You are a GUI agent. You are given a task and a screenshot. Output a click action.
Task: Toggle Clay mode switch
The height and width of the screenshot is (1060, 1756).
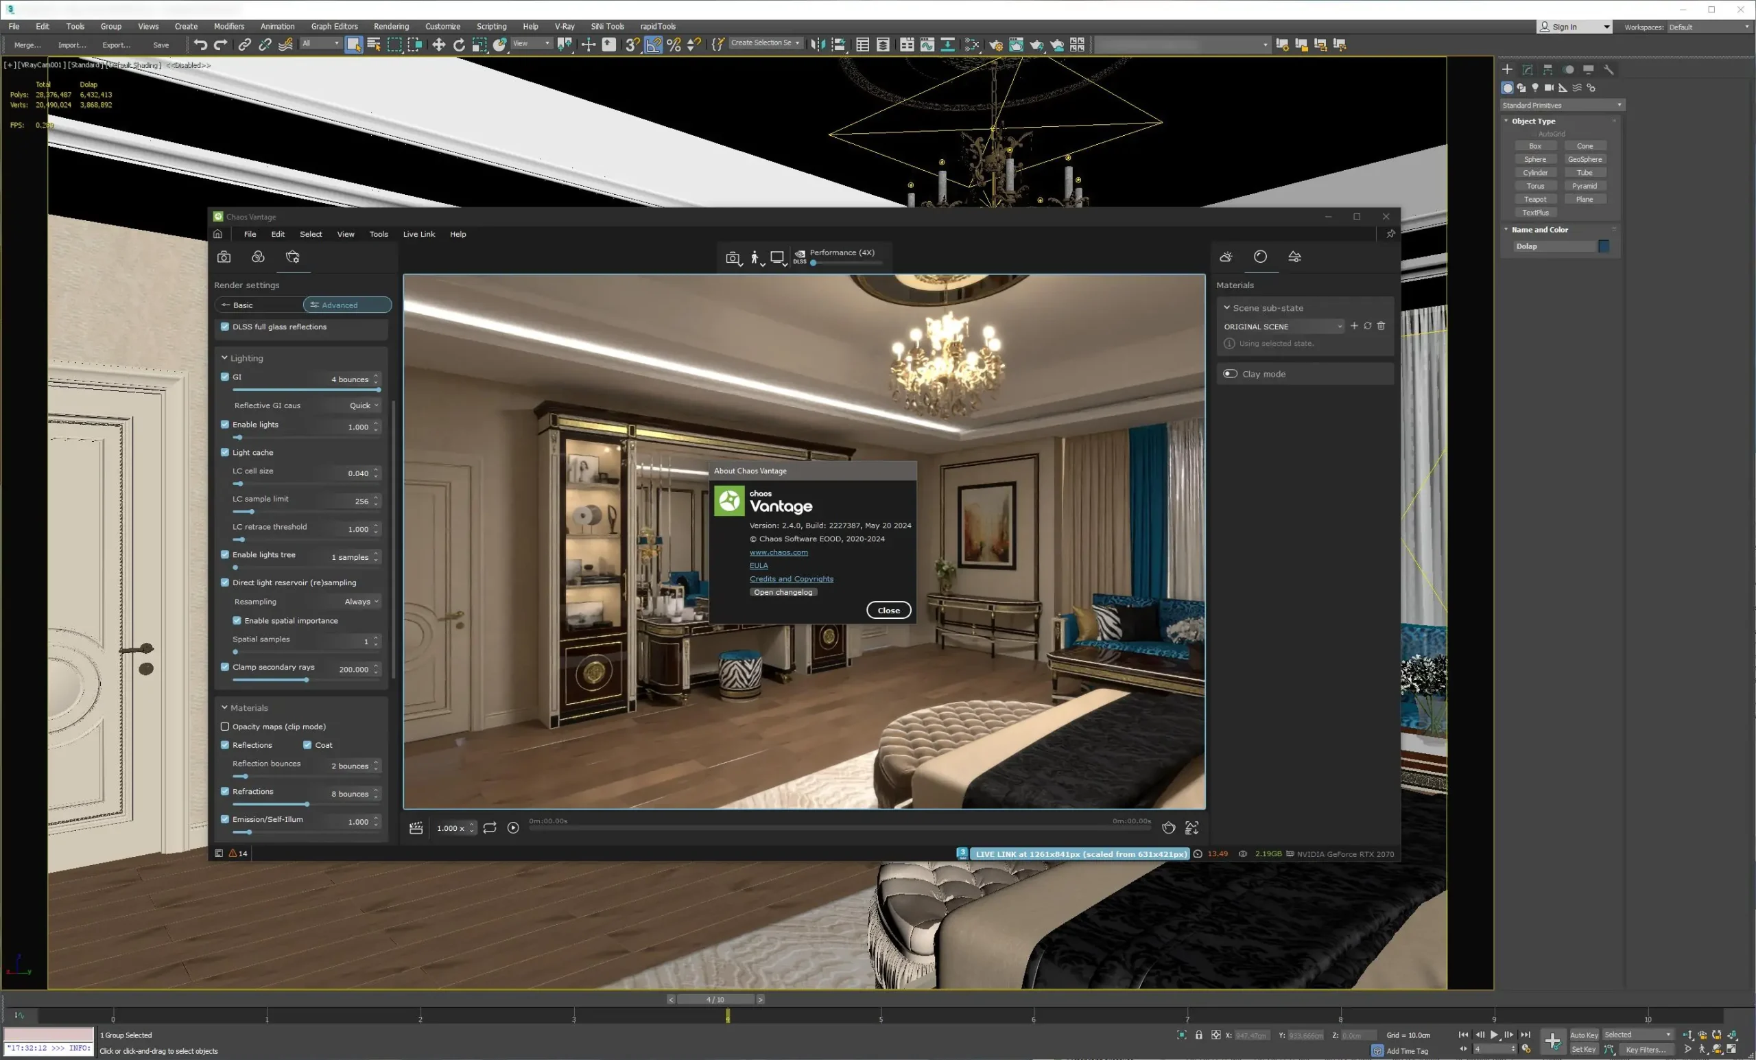click(x=1230, y=374)
